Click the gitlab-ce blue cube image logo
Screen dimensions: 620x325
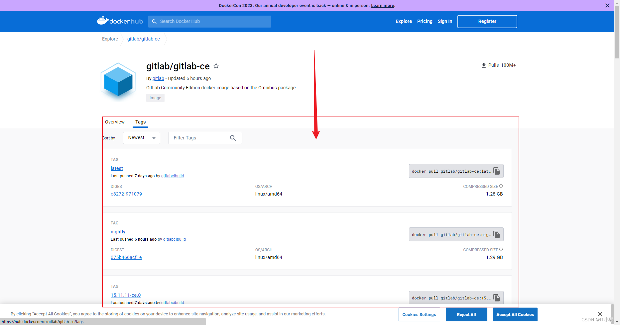click(118, 81)
